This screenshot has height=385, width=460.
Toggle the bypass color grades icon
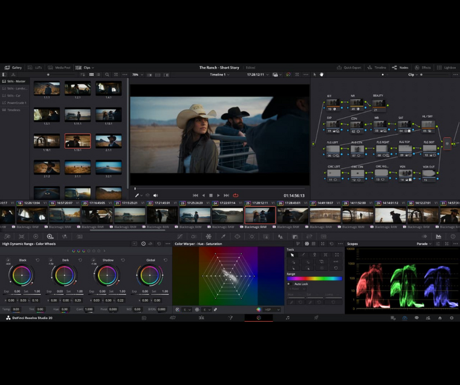coord(288,75)
